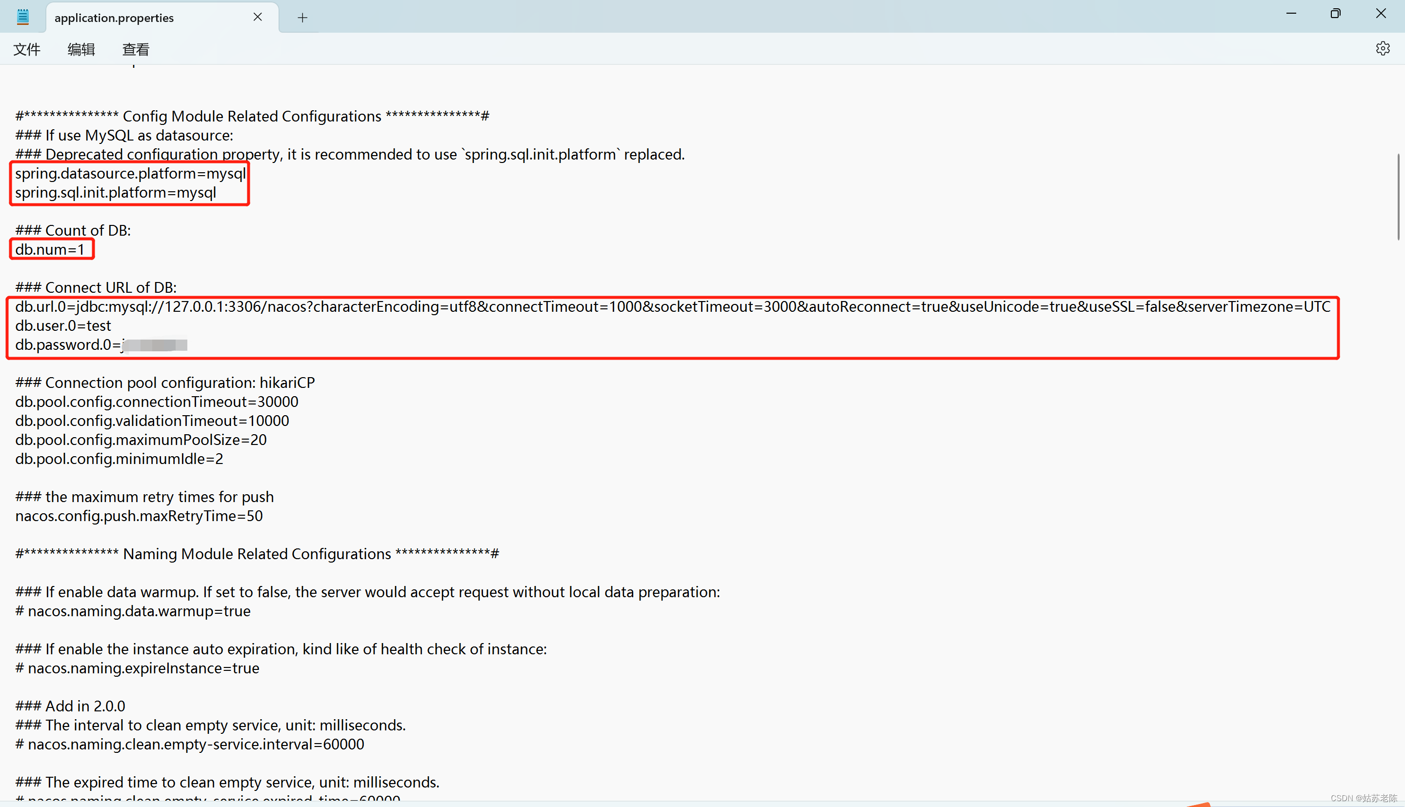The width and height of the screenshot is (1405, 807).
Task: Open Notepad settings gear icon
Action: [x=1382, y=49]
